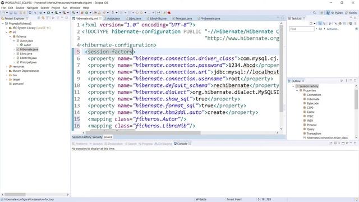Select the target folder

point(16,80)
